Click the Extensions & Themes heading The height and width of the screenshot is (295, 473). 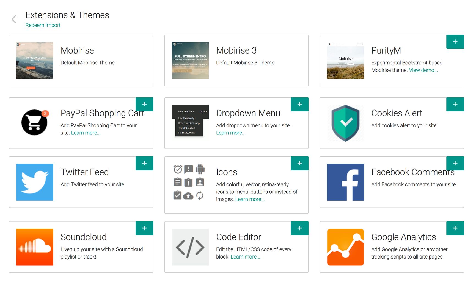click(67, 15)
